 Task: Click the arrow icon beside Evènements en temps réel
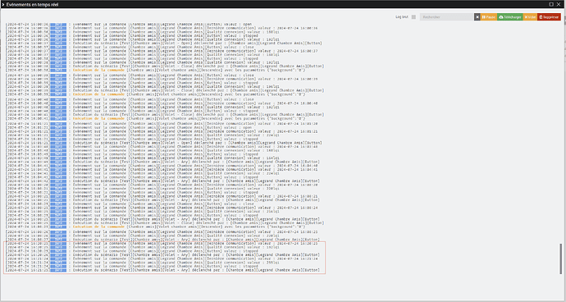coord(3,4)
